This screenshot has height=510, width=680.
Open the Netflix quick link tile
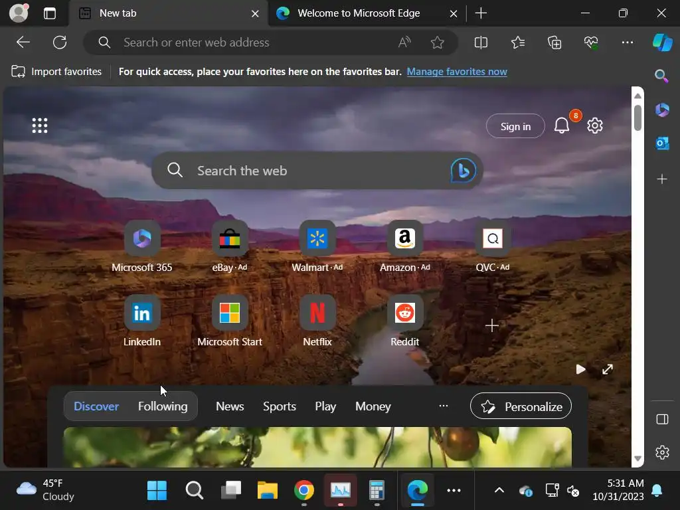click(x=317, y=321)
